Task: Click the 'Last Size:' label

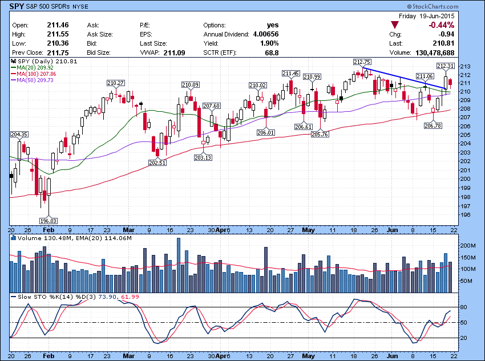Action: click(x=153, y=43)
